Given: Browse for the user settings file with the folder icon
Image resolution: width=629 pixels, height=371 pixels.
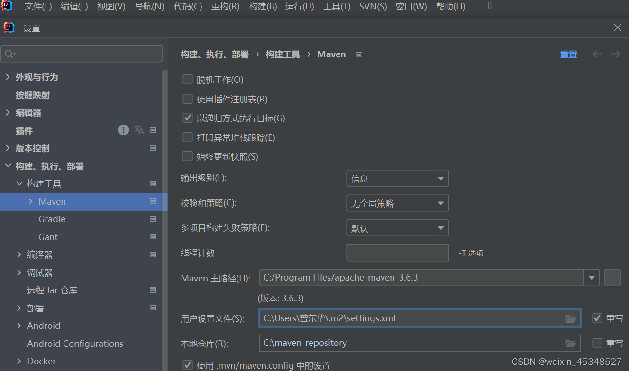Looking at the screenshot, I should (x=571, y=318).
